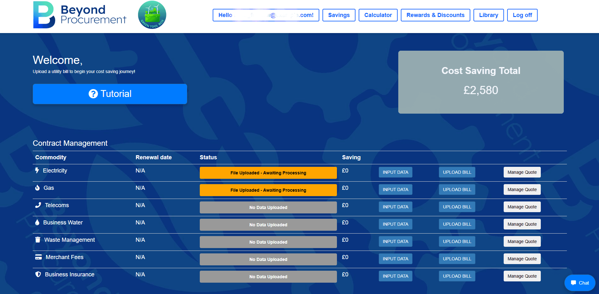Click the Electricity lightning bolt icon
Image resolution: width=599 pixels, height=294 pixels.
37,170
